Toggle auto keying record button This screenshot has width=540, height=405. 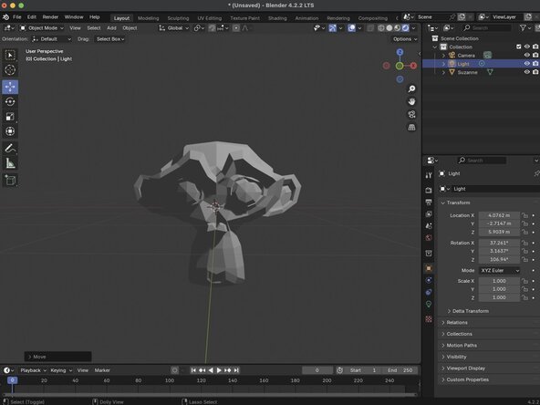click(174, 370)
